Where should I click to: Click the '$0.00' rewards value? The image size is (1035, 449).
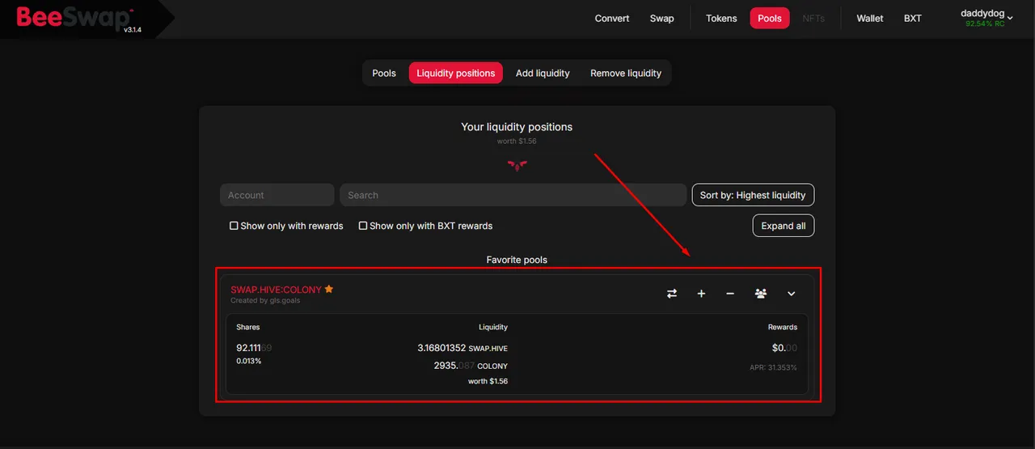pyautogui.click(x=784, y=348)
